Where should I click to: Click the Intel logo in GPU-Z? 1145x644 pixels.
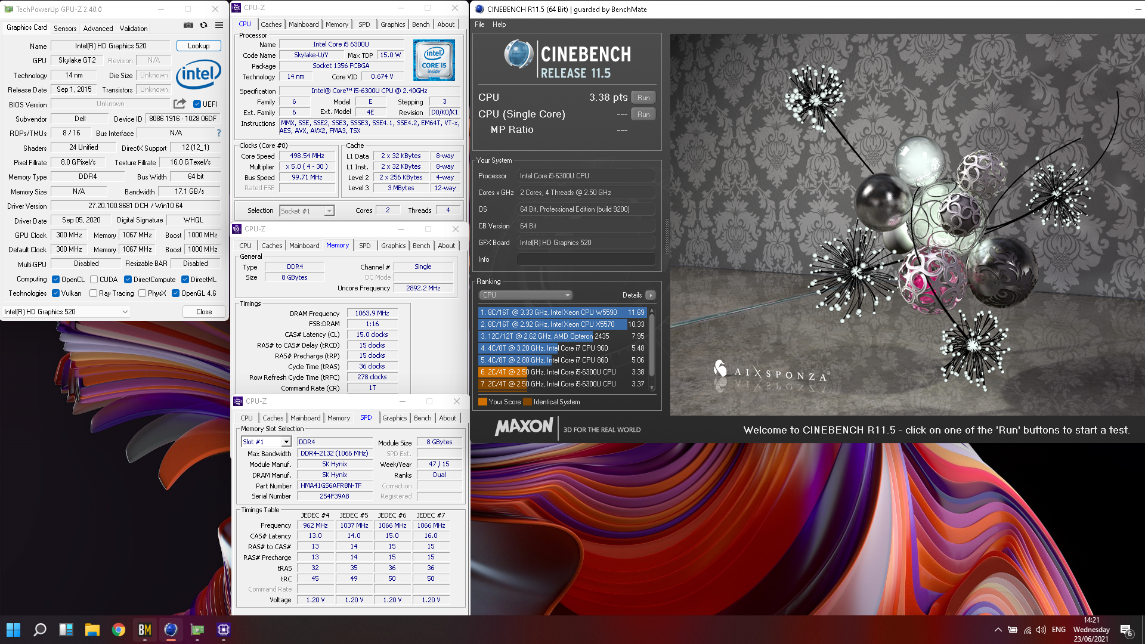(199, 73)
